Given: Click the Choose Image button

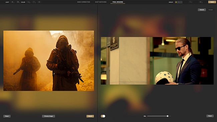Looking at the screenshot, I should click(x=48, y=116).
